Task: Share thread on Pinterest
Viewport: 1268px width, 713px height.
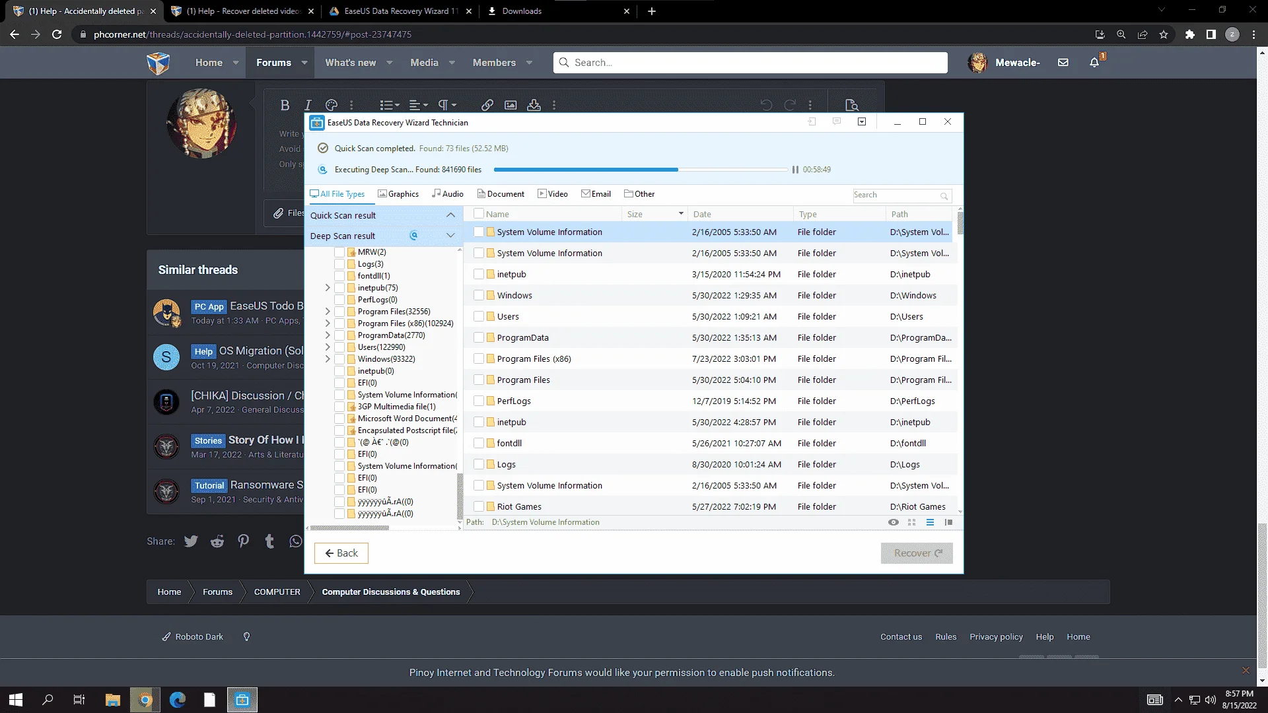Action: pos(244,541)
